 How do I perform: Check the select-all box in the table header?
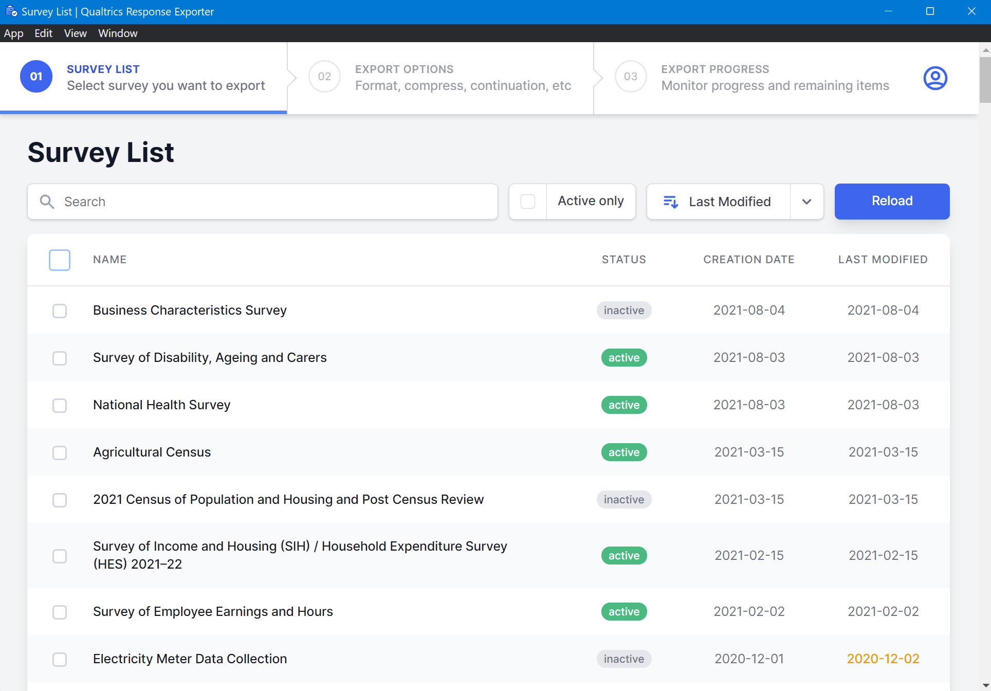(x=60, y=260)
